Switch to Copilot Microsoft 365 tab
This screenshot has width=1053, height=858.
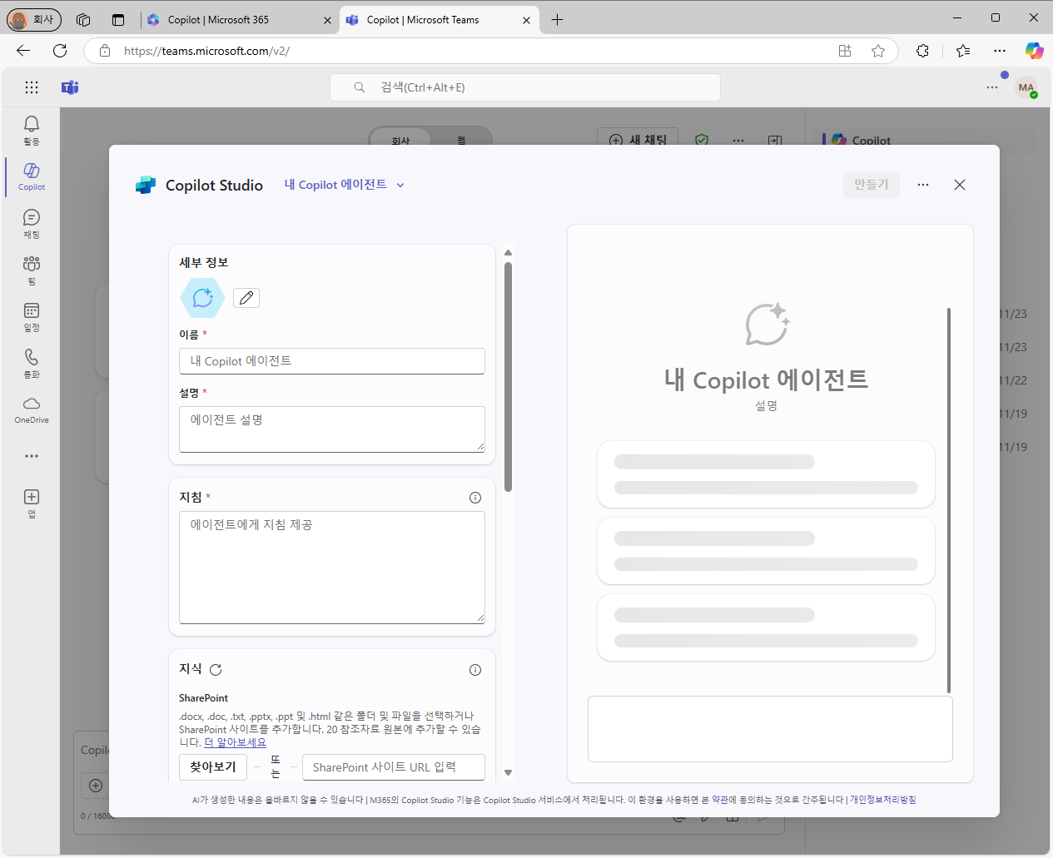pyautogui.click(x=239, y=20)
